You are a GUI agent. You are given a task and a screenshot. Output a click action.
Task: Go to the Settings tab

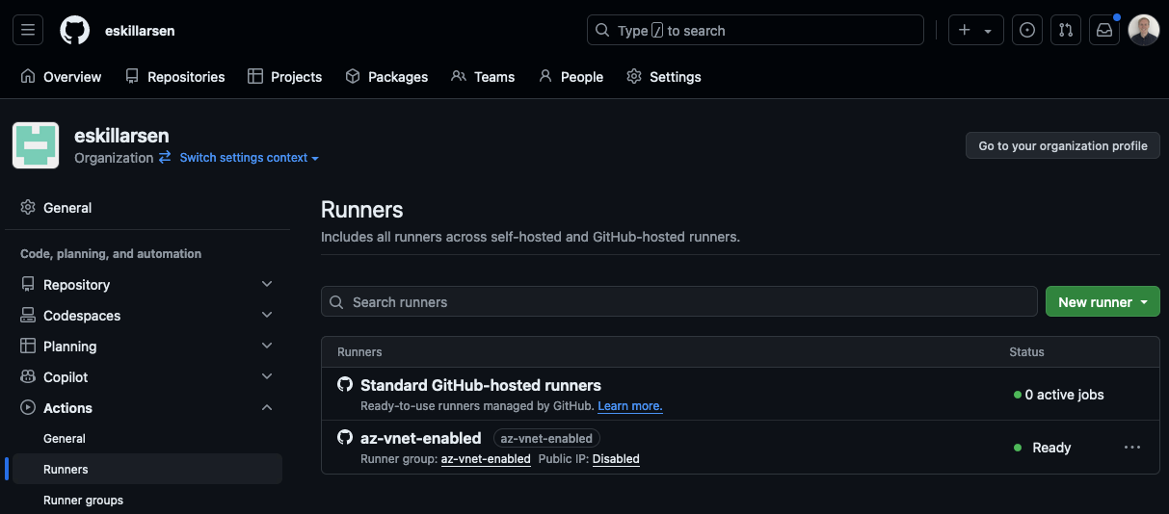(663, 77)
